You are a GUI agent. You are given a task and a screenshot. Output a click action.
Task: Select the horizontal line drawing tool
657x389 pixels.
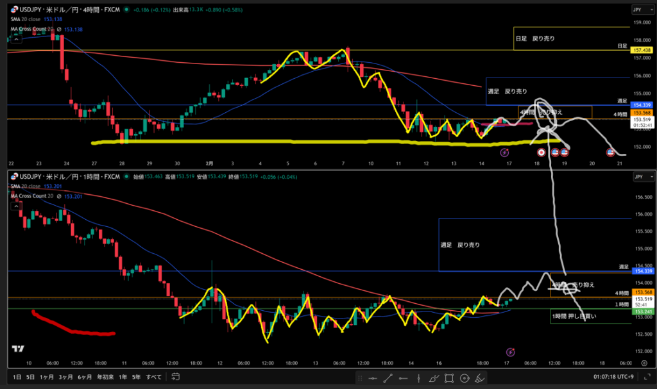(x=372, y=377)
